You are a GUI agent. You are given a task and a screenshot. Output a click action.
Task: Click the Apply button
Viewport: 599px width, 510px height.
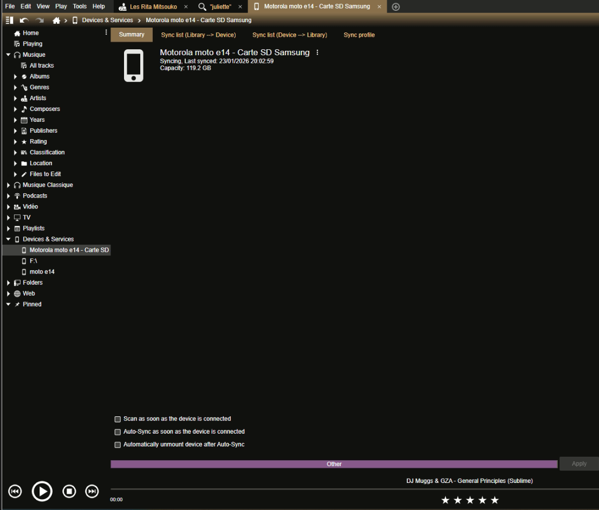[x=578, y=464]
